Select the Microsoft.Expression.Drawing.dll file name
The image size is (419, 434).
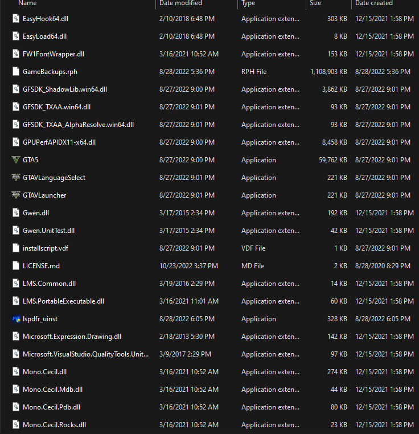click(x=72, y=337)
